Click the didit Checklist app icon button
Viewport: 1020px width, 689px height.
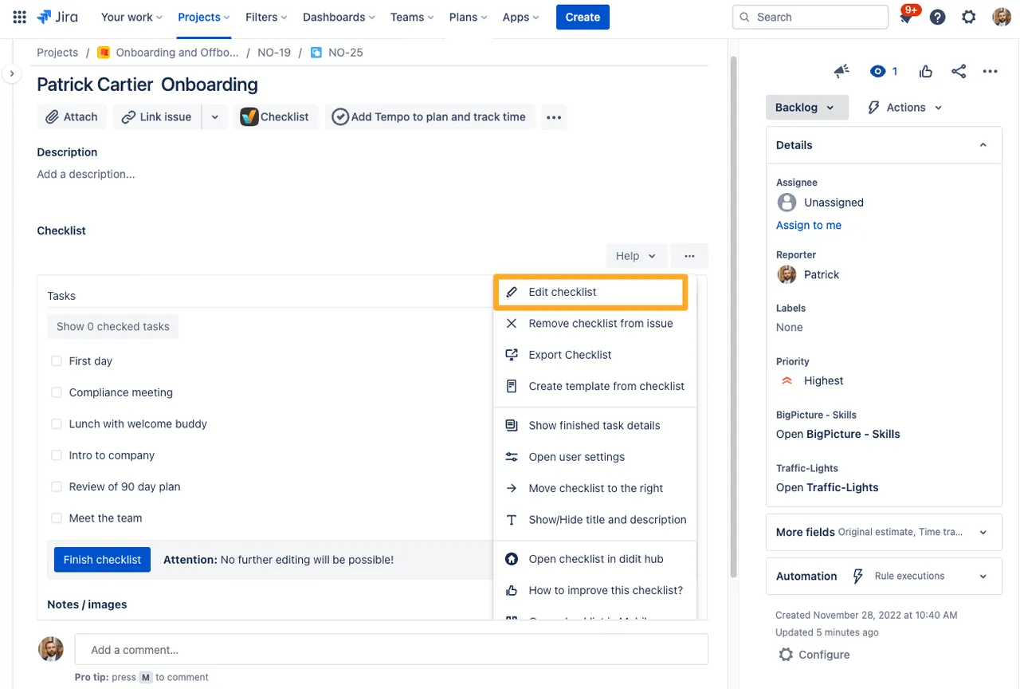(276, 116)
